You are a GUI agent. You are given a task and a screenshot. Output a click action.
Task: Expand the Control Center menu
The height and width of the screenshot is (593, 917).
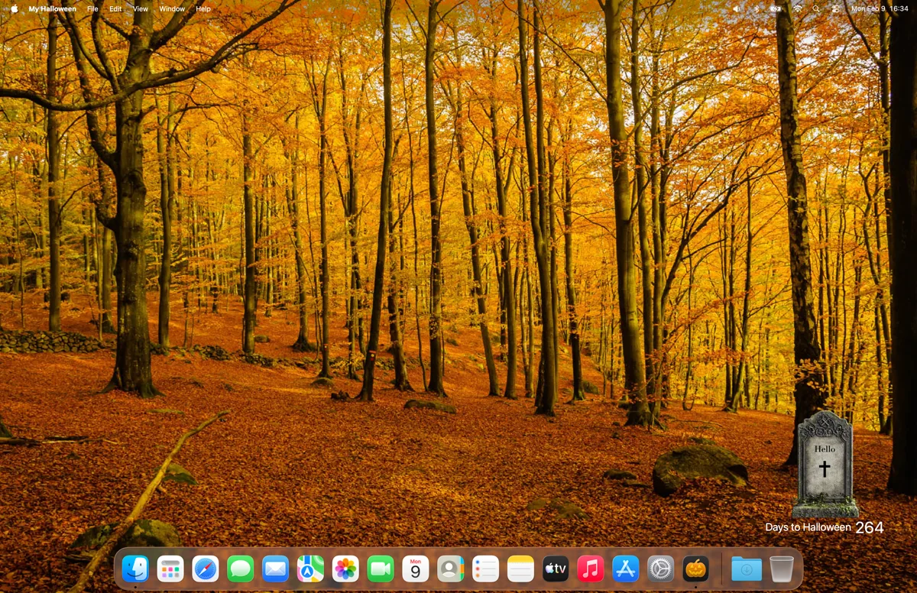coord(835,8)
